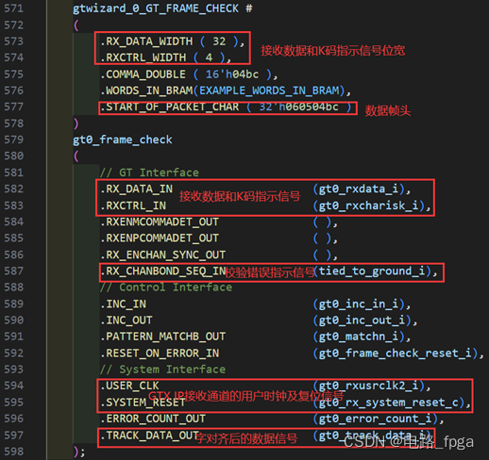Click line number 598 in the gutter
The height and width of the screenshot is (460, 489).
tap(13, 452)
